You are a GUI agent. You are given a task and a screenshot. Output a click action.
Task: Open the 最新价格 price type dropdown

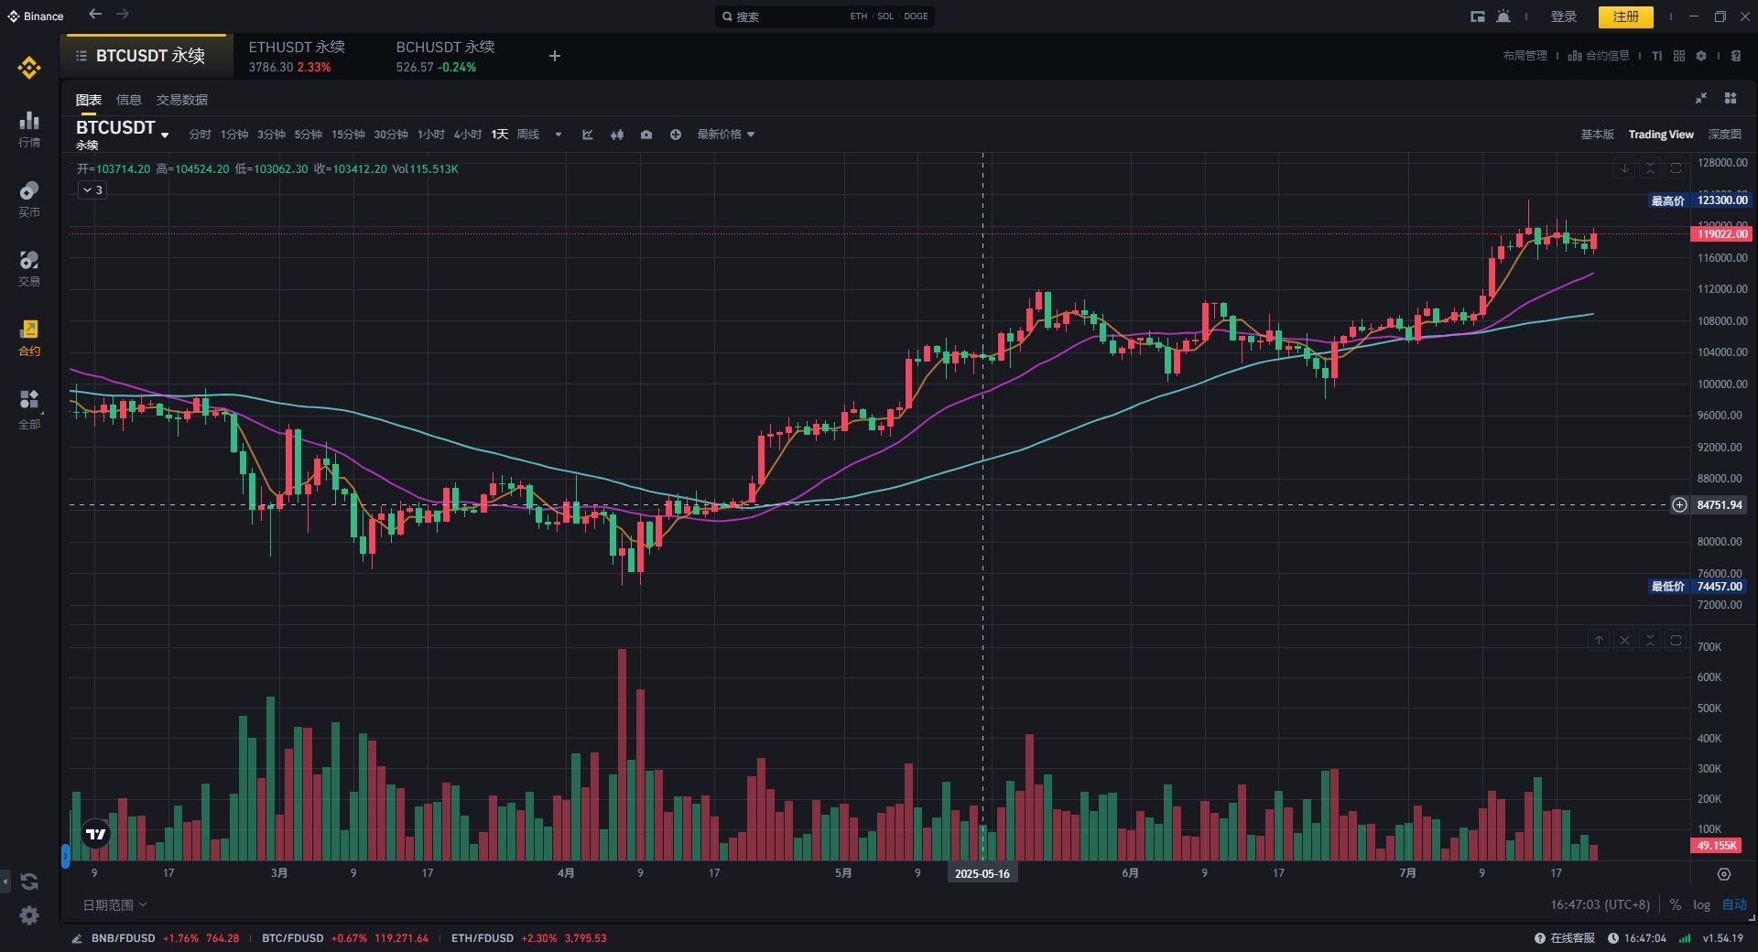point(725,135)
